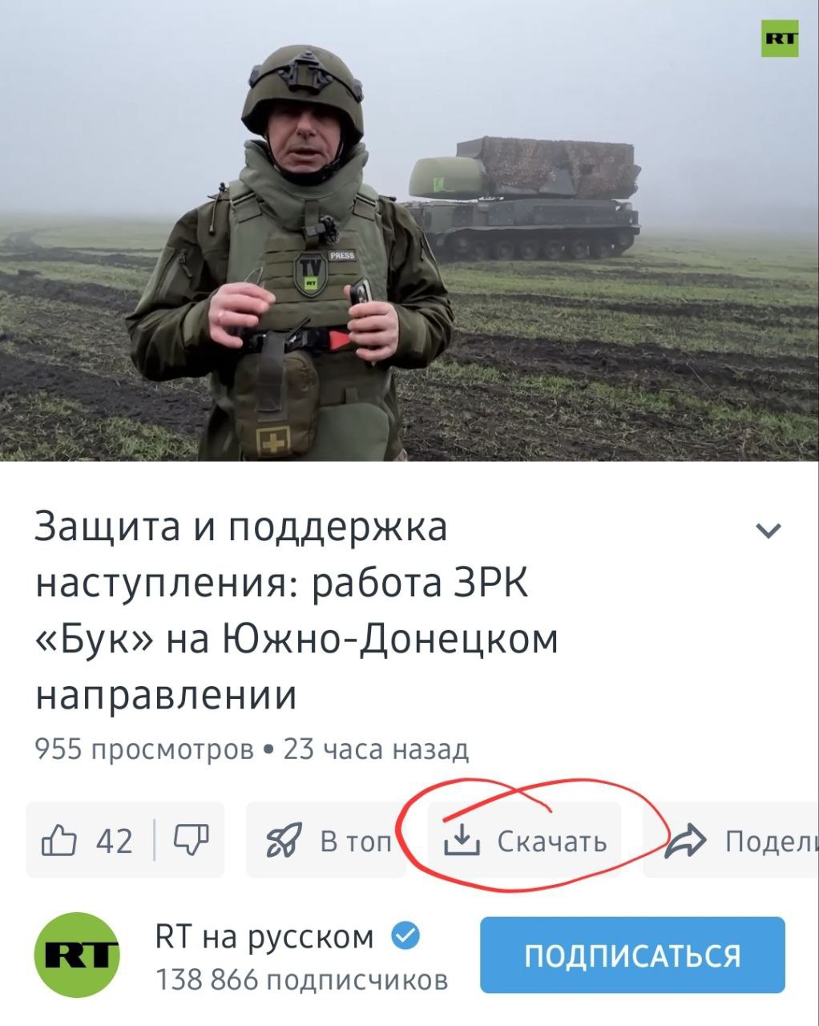Like the video with thumbs up icon

(x=59, y=841)
